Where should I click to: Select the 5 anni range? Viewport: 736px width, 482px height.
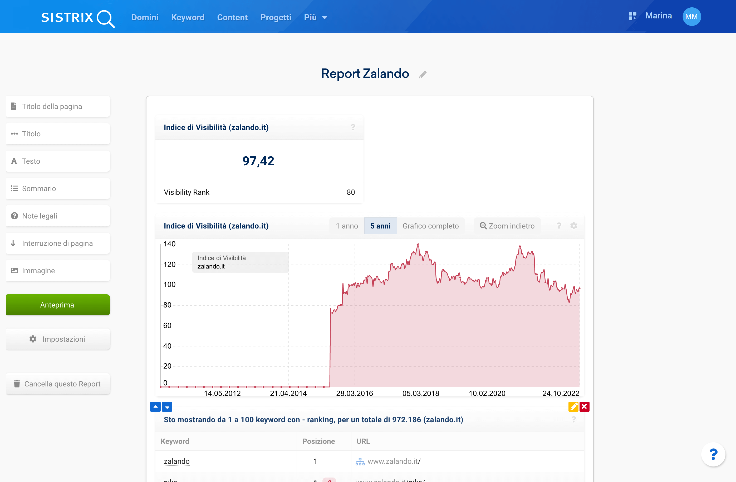[380, 226]
